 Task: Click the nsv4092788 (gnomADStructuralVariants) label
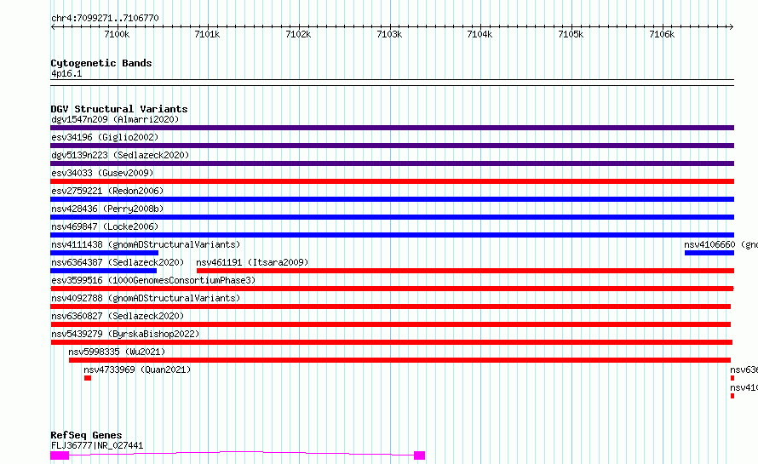[146, 298]
